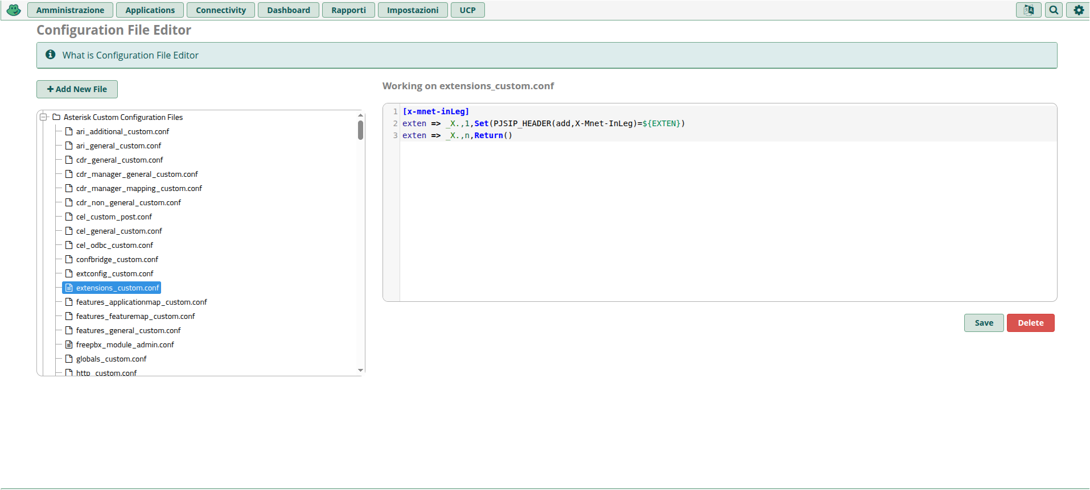Click the Return() line in the editor
This screenshot has width=1090, height=490.
tap(457, 135)
